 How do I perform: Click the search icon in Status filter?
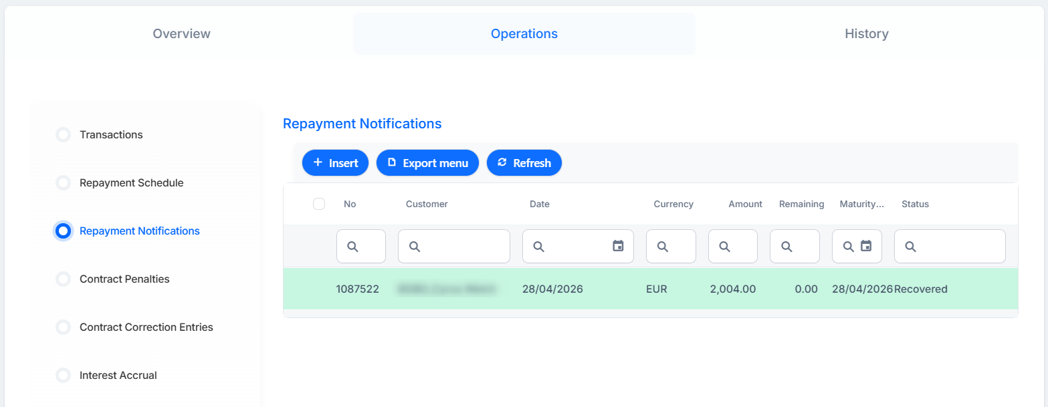pyautogui.click(x=910, y=247)
